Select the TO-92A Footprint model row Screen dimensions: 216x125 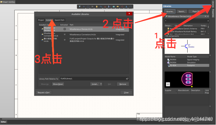[x=187, y=65]
